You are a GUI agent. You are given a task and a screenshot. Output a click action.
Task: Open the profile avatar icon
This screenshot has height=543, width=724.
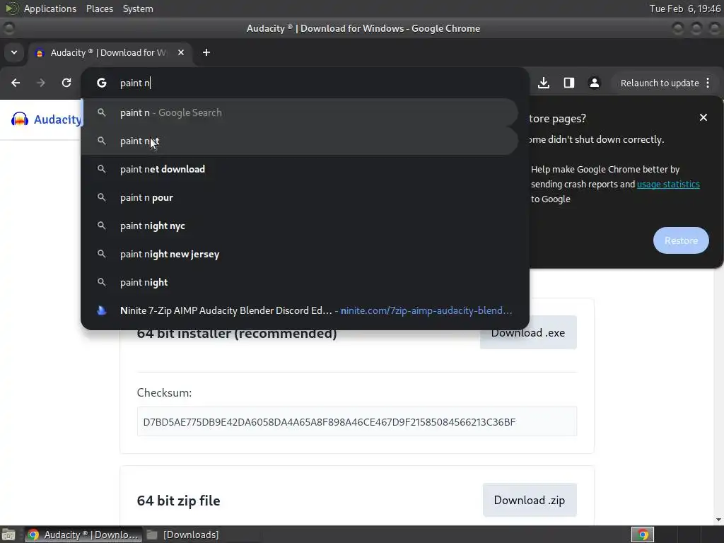pyautogui.click(x=594, y=83)
